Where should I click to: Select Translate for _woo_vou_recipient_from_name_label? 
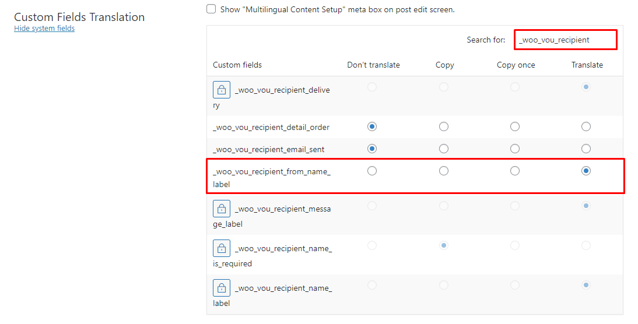pos(586,171)
